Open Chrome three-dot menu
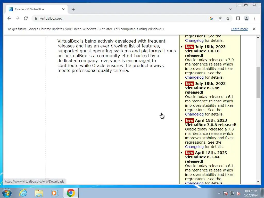This screenshot has height=198, width=264. 255,18
